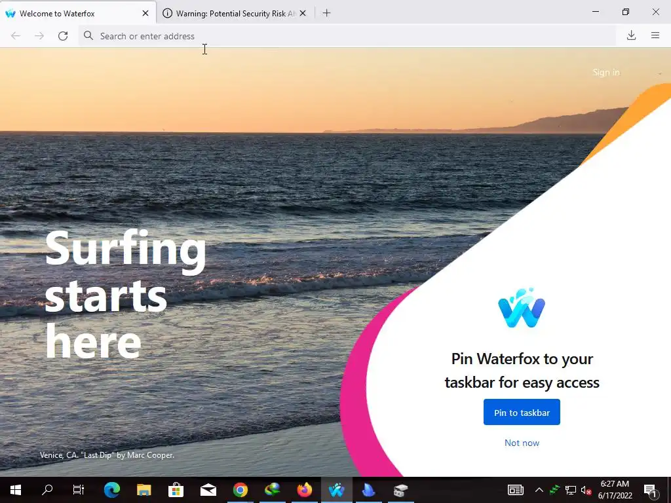Click the 'Surfing starts here' headline
The height and width of the screenshot is (503, 671).
pyautogui.click(x=125, y=295)
